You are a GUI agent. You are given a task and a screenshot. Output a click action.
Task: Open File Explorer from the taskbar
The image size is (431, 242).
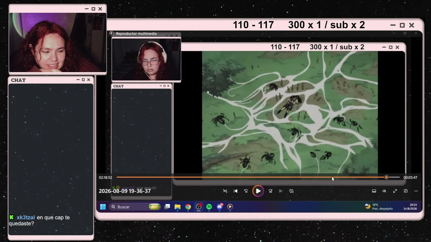(177, 207)
